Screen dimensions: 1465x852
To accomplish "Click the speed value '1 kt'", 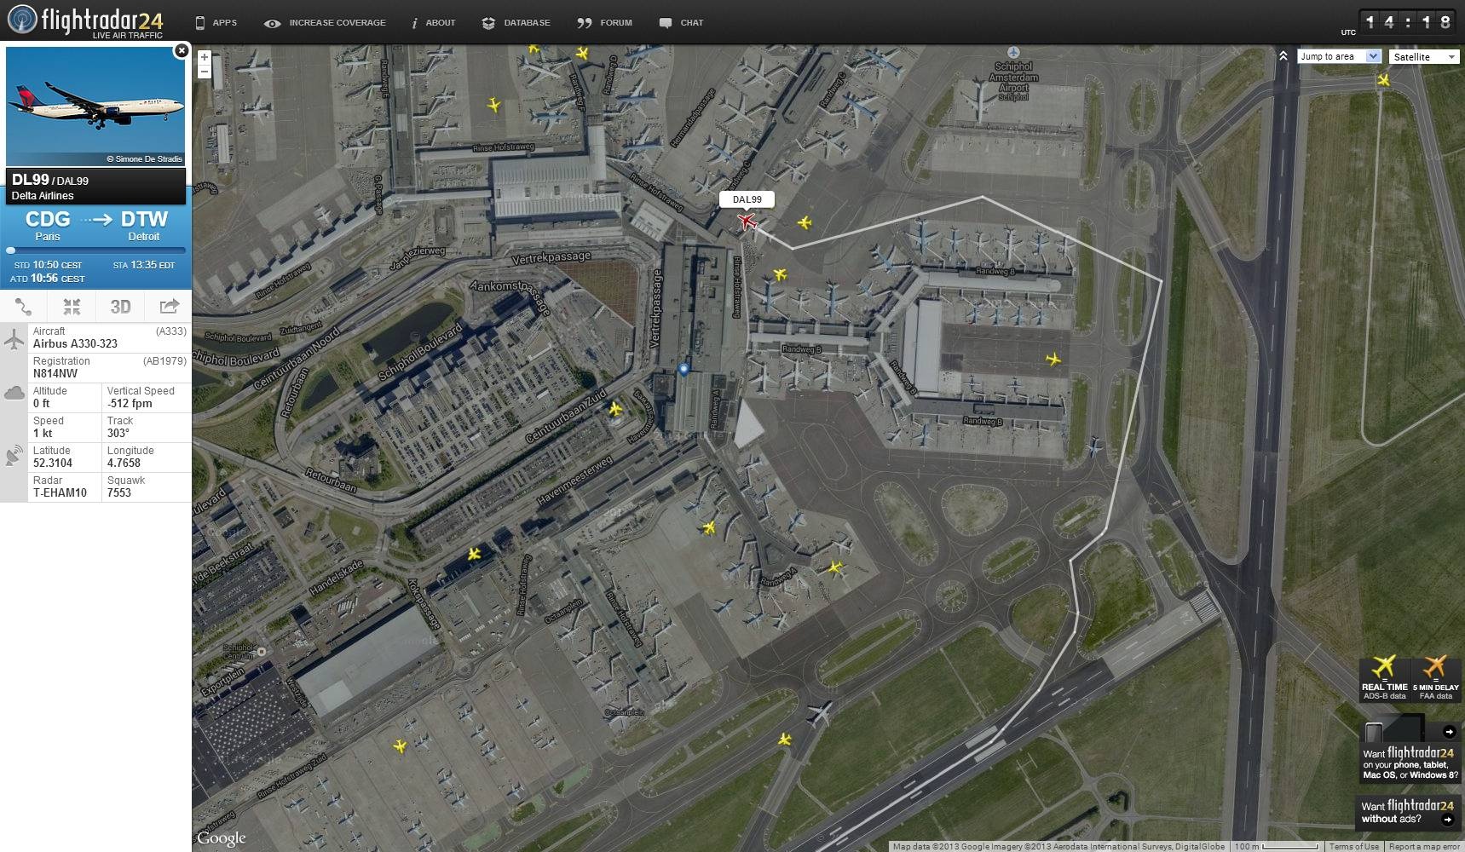I will coord(43,433).
